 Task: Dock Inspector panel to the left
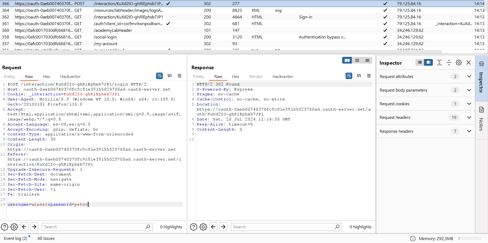420,62
